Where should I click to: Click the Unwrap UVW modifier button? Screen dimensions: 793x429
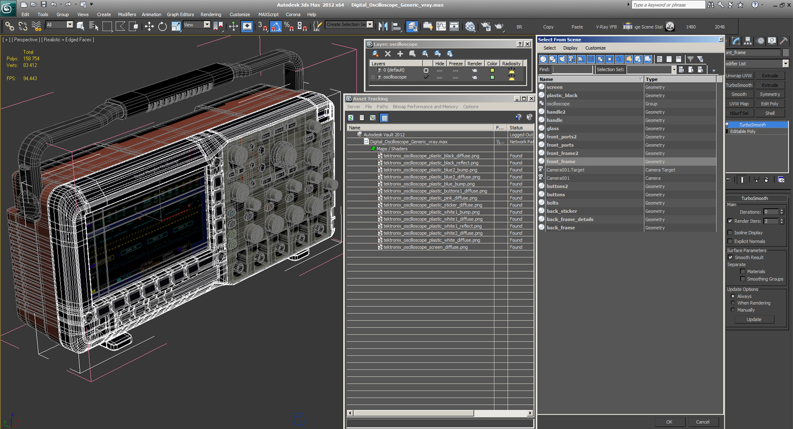pyautogui.click(x=739, y=76)
